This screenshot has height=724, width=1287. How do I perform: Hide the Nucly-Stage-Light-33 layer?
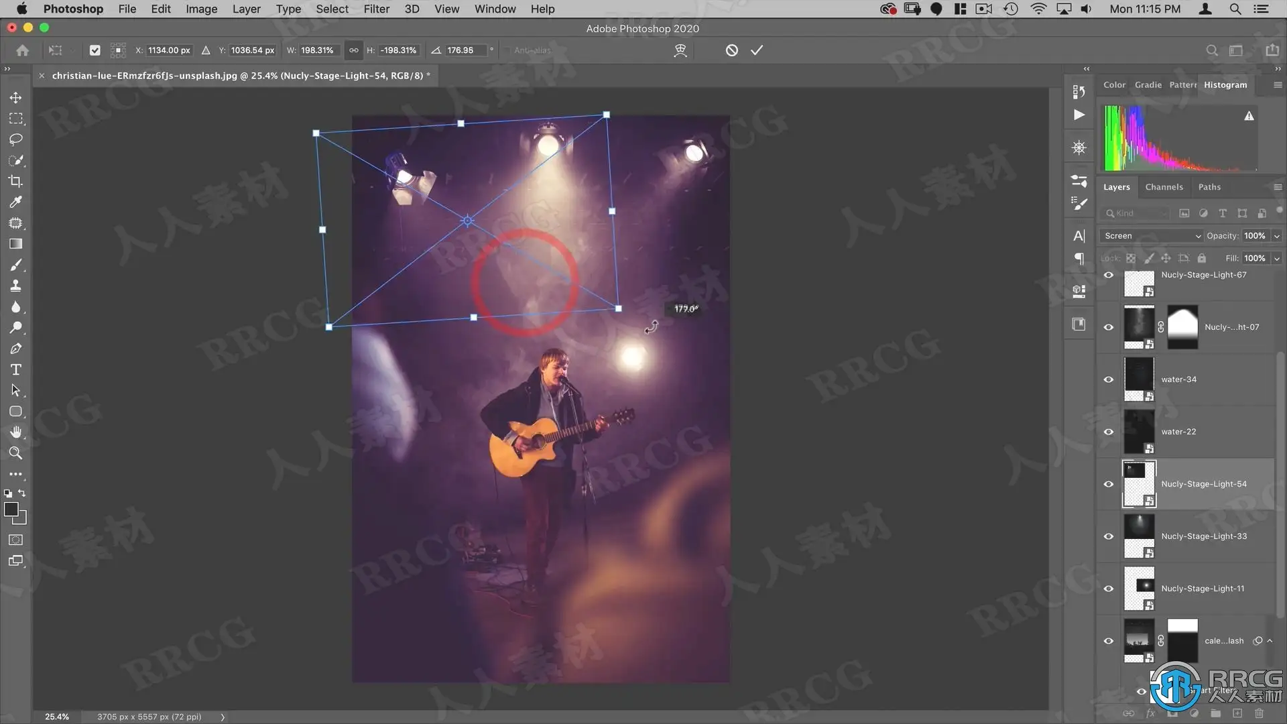point(1109,536)
